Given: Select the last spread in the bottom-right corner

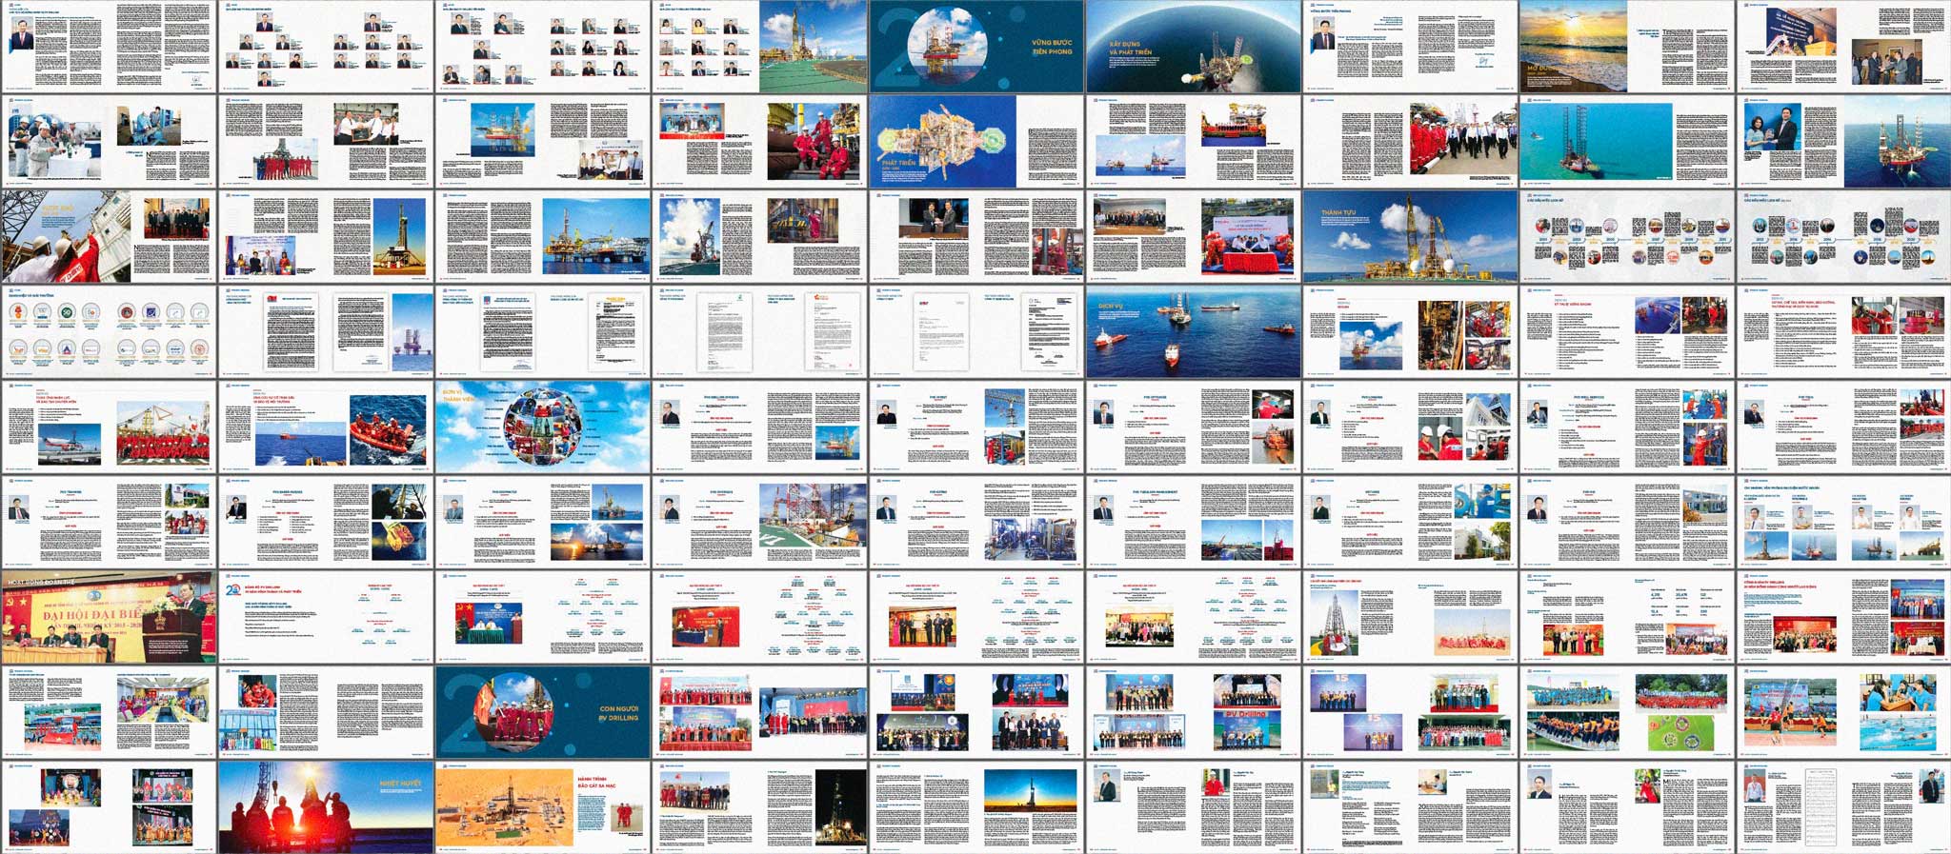Looking at the screenshot, I should coord(1843,805).
